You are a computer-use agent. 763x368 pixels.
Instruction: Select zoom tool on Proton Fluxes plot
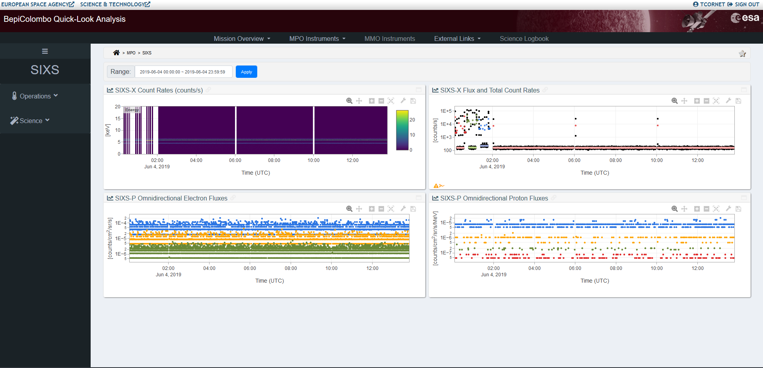[x=674, y=209]
